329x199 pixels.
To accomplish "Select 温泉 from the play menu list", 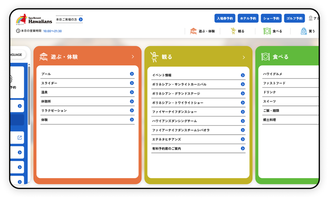I will coord(44,92).
